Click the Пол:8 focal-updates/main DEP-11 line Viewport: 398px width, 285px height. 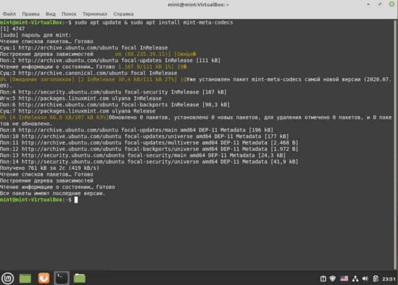coord(136,130)
